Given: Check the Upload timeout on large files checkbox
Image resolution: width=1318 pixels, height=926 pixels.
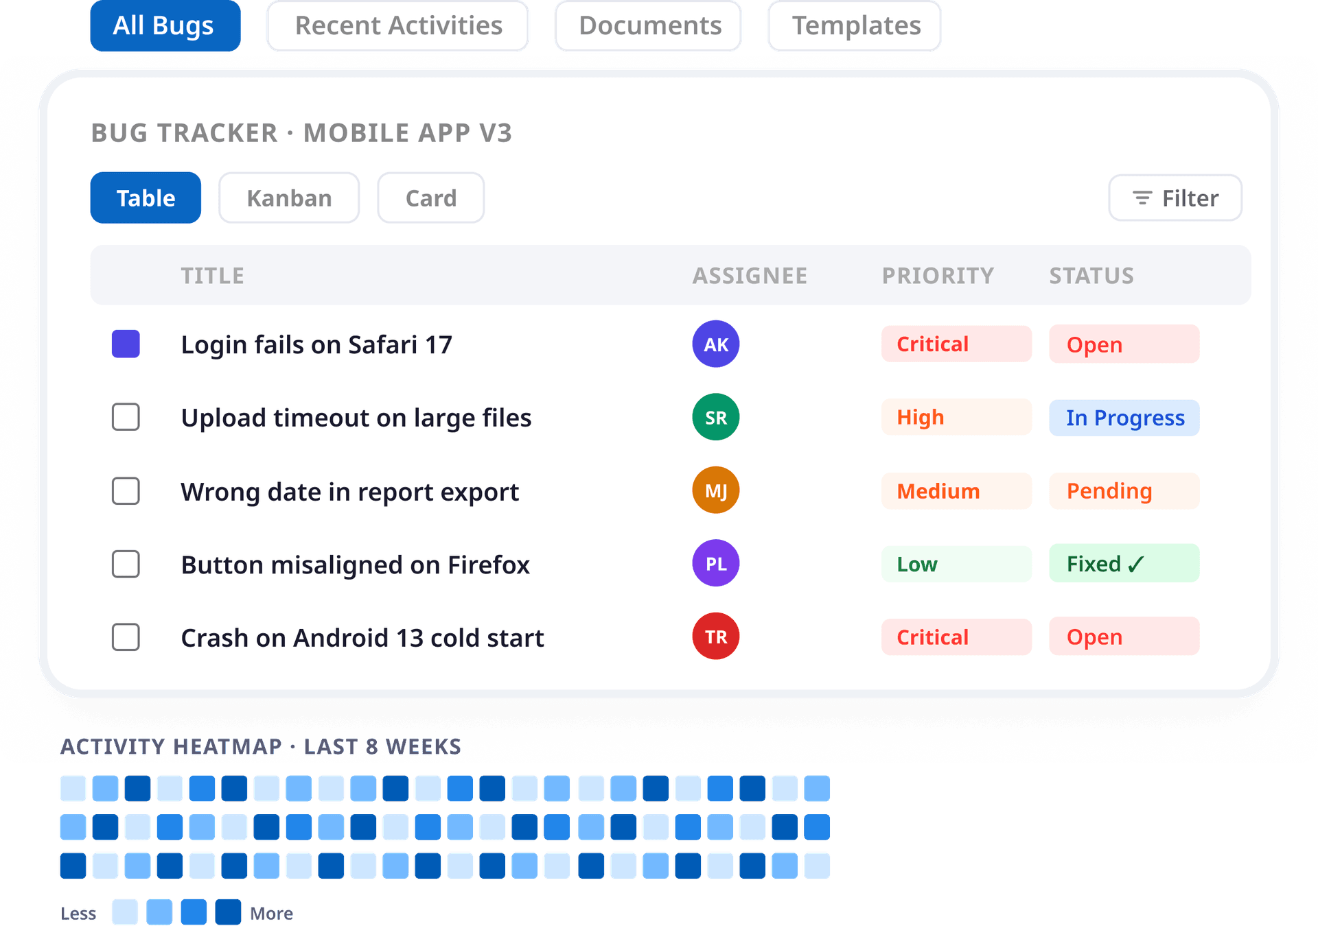Looking at the screenshot, I should coord(126,417).
